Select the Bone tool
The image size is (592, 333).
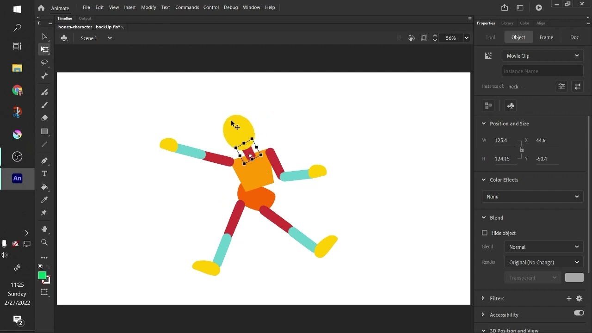[x=44, y=76]
